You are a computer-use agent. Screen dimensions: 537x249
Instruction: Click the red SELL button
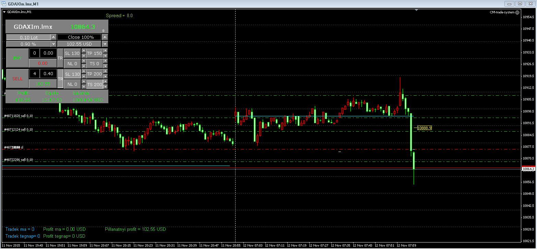[x=17, y=79]
